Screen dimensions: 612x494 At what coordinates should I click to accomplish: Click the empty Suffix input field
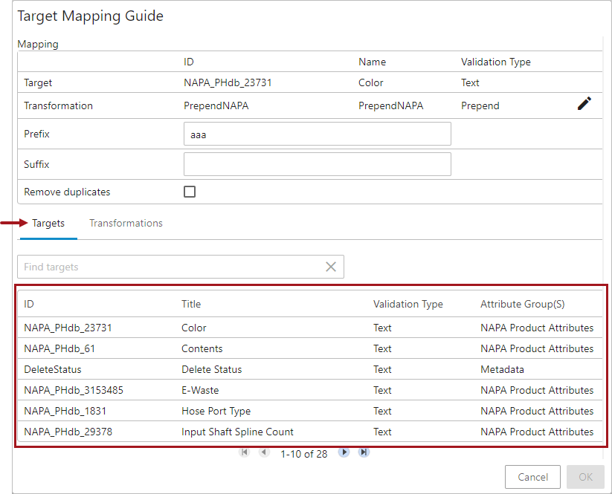(317, 164)
